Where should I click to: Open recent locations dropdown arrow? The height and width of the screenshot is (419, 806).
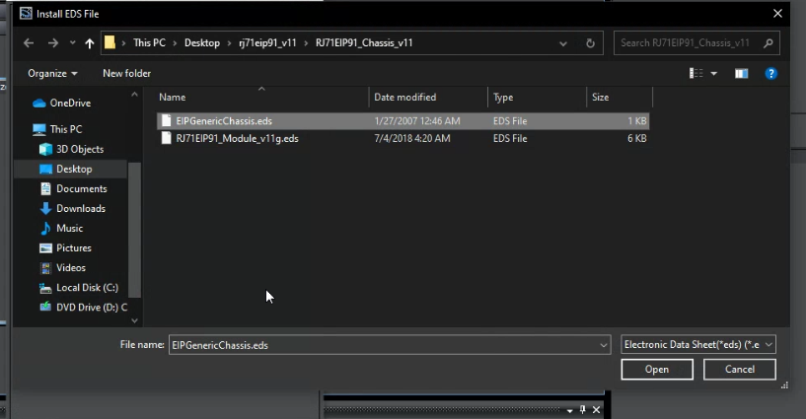click(x=72, y=43)
